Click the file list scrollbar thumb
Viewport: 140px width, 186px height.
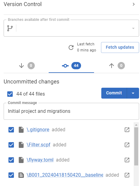(136, 146)
